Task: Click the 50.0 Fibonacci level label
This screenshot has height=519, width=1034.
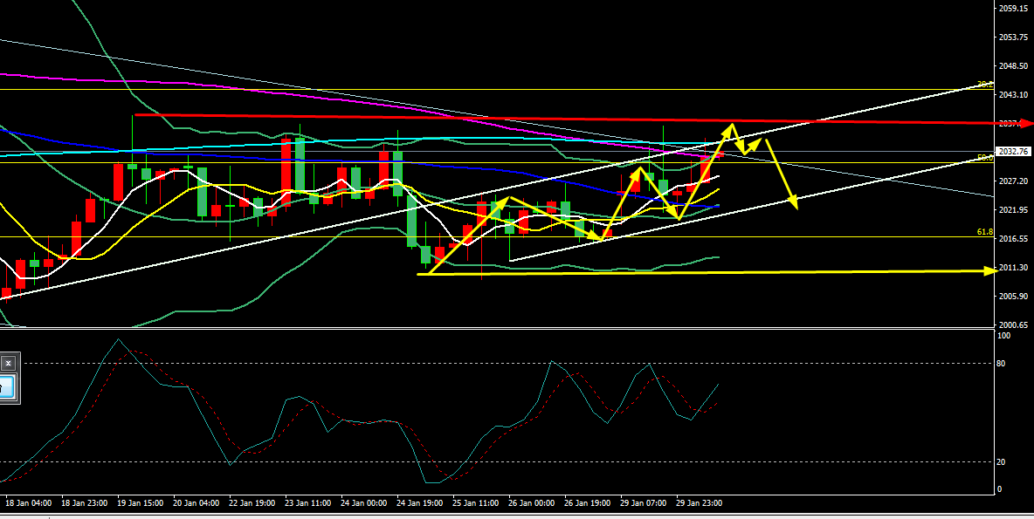Action: pyautogui.click(x=985, y=158)
